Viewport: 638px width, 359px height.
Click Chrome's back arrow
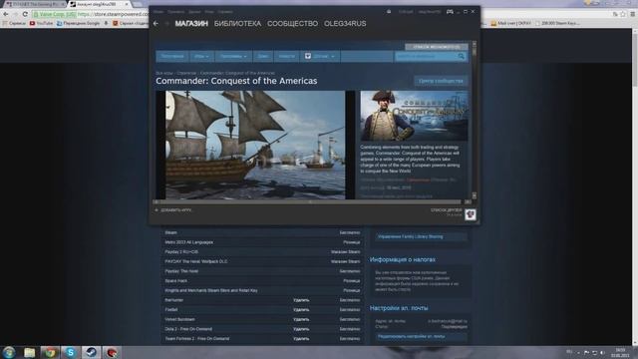6,14
